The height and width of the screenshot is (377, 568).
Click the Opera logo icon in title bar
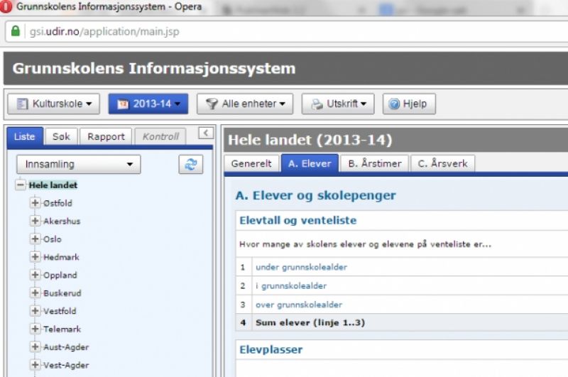click(x=6, y=7)
